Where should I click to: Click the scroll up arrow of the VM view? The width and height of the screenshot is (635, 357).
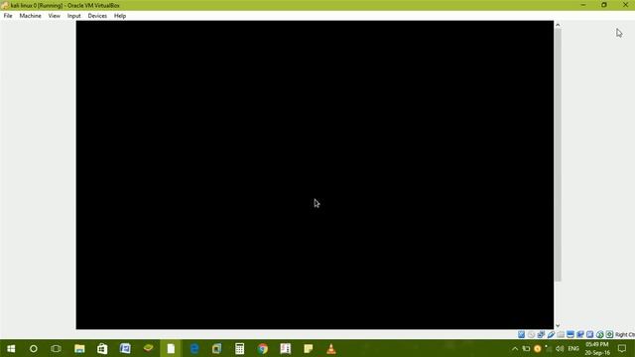pos(558,25)
